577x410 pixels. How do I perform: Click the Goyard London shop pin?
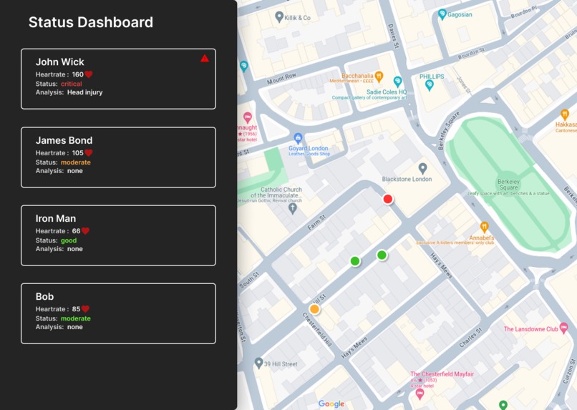pos(298,139)
